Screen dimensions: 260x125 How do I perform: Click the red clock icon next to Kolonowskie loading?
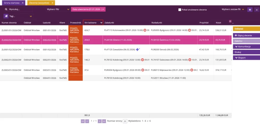(145, 30)
